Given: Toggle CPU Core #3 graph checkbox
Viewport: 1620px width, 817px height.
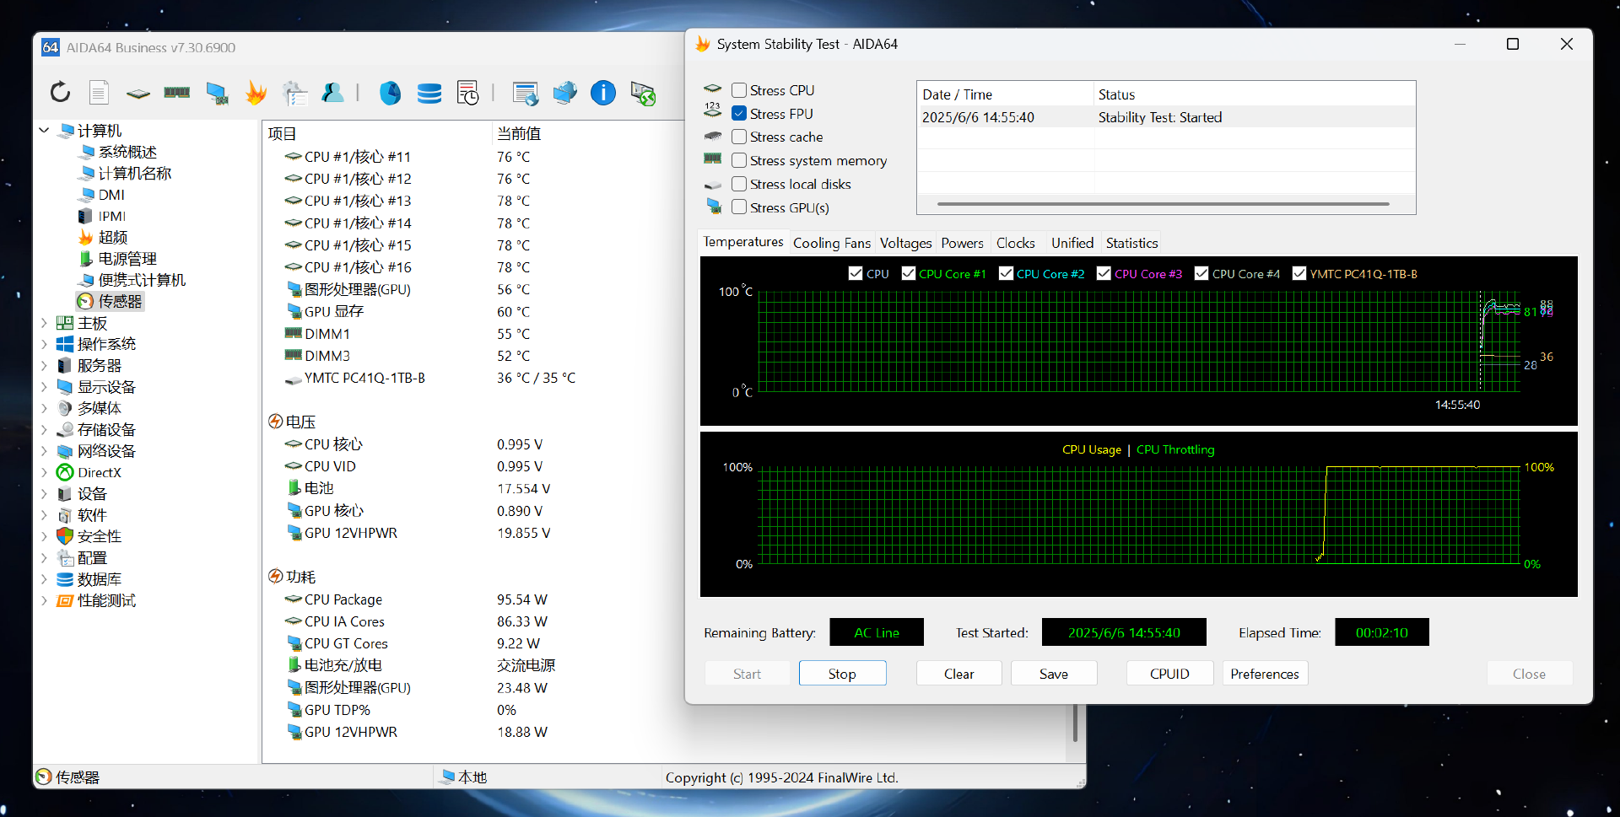Looking at the screenshot, I should 1104,273.
